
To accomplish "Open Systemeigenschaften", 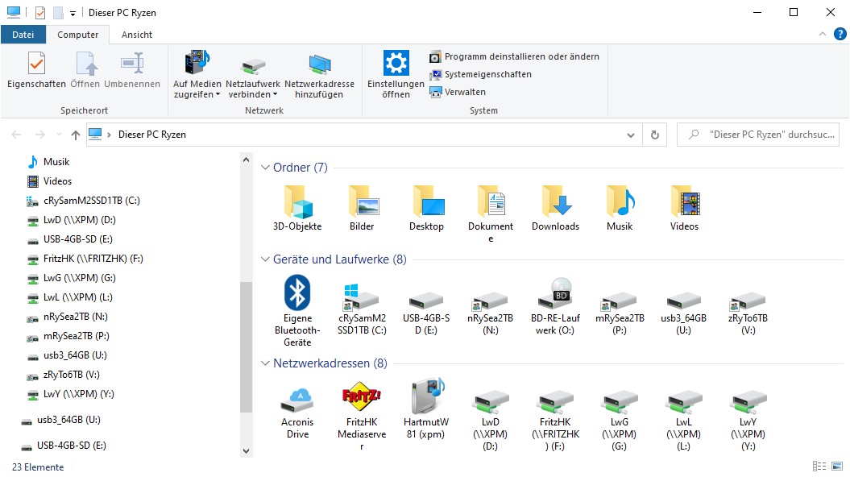I will [481, 74].
